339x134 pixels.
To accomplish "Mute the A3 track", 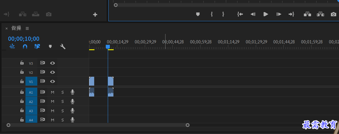I will (x=52, y=111).
